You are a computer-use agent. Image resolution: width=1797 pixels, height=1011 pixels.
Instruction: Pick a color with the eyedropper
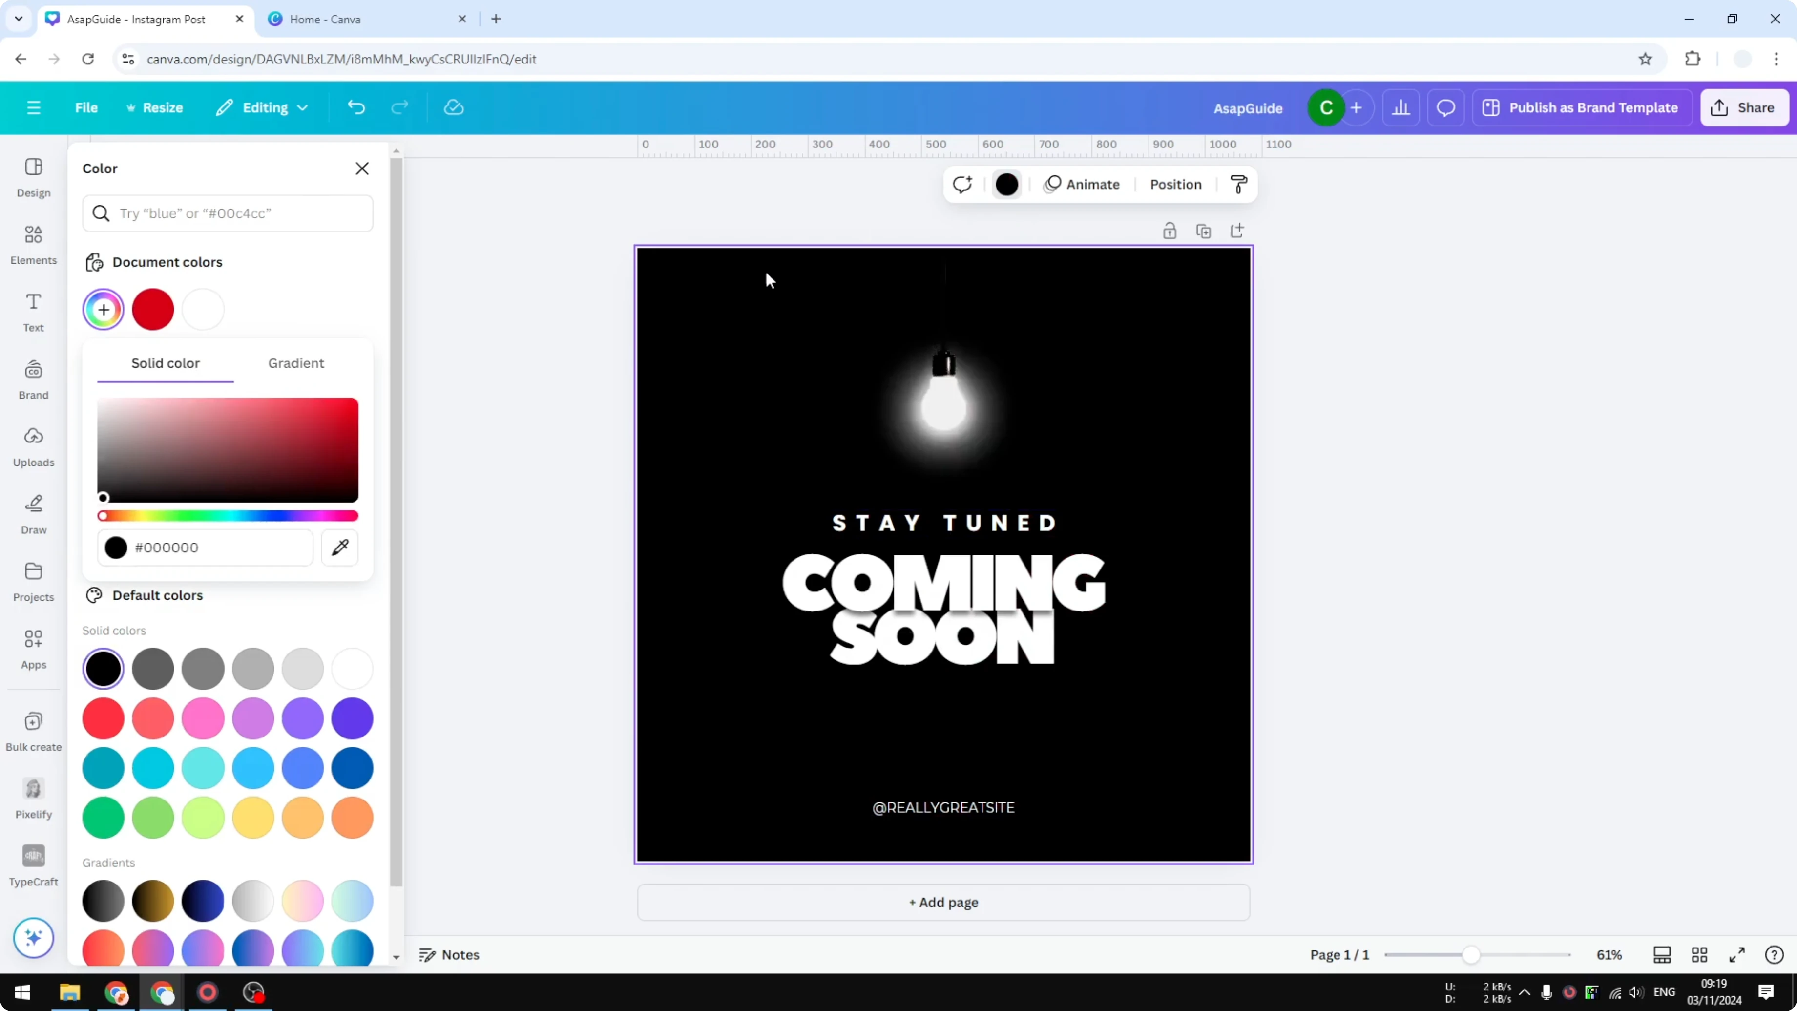coord(340,548)
